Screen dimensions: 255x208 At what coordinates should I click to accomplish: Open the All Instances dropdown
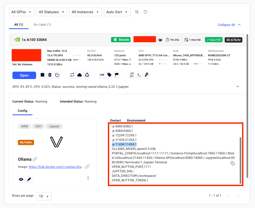coord(85,12)
